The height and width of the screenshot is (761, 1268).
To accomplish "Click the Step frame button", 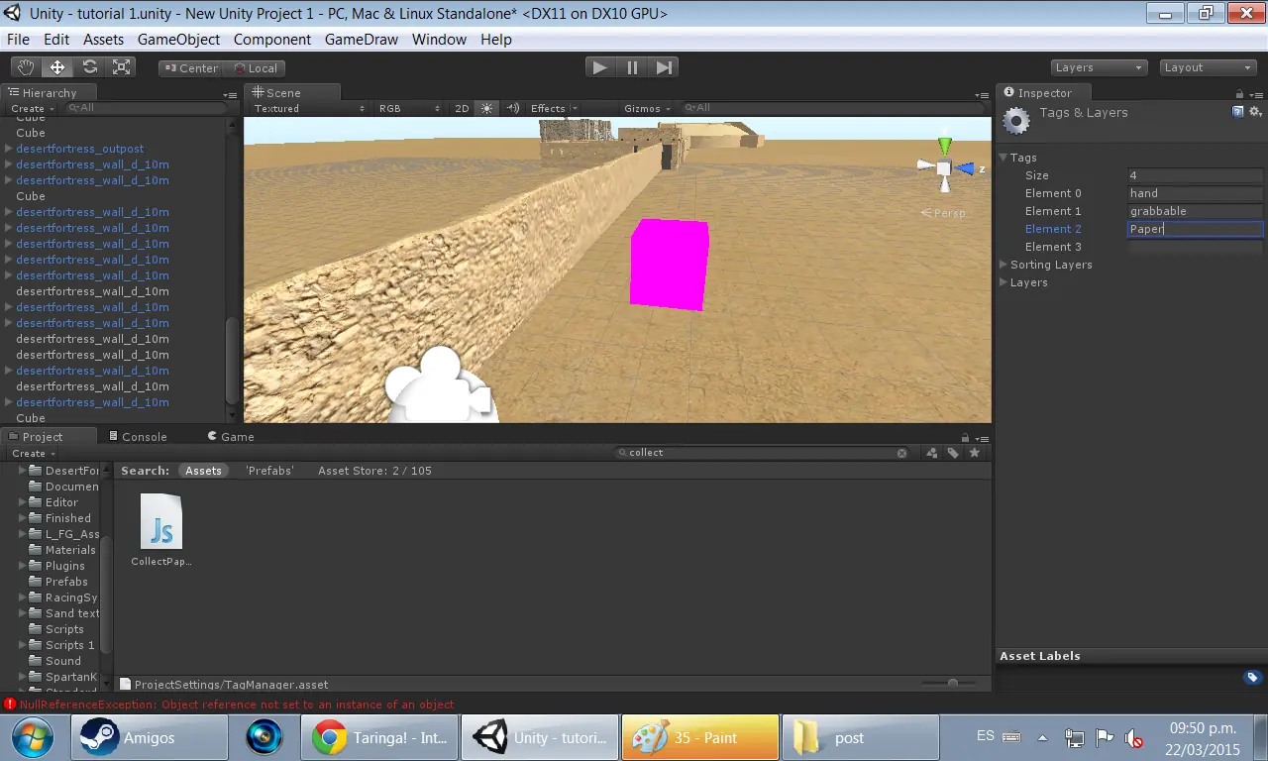I will 664,67.
